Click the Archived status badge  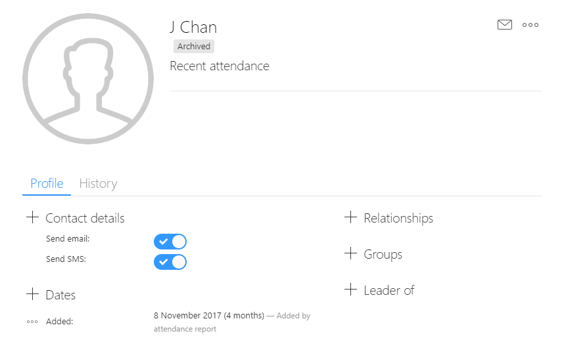point(194,47)
